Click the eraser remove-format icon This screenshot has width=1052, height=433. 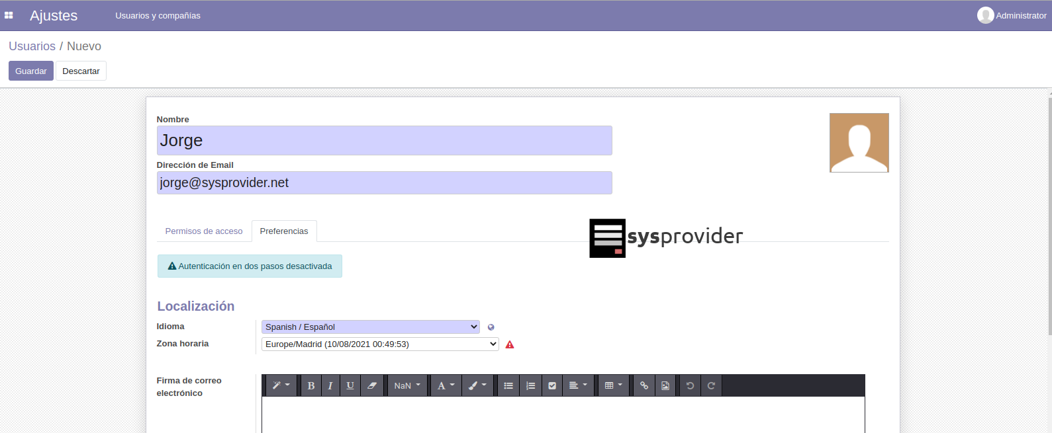[x=372, y=385]
